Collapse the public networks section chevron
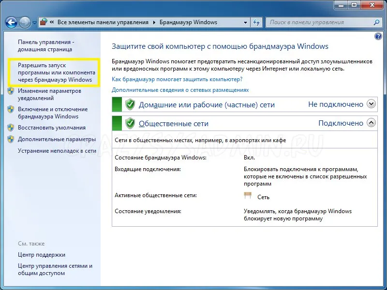 coord(371,123)
